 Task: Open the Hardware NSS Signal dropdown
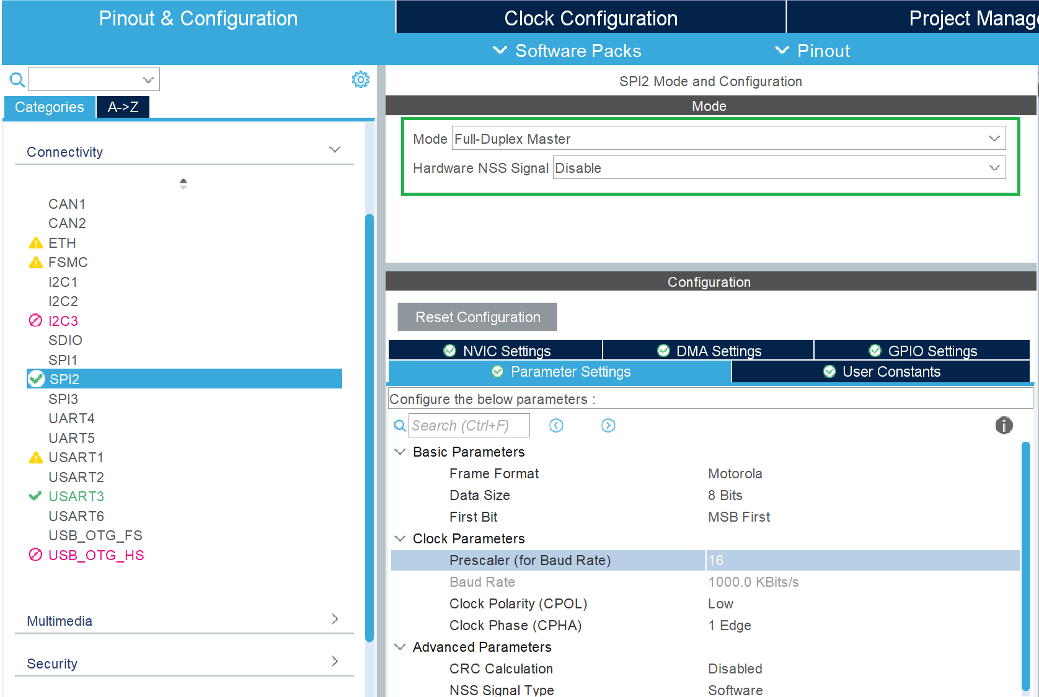(x=779, y=168)
